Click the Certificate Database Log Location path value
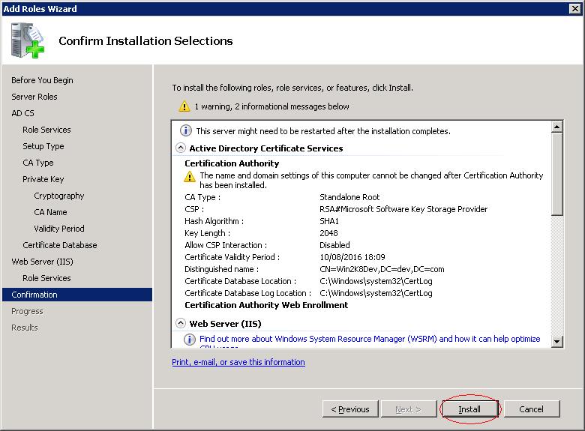The image size is (585, 431). tap(376, 293)
